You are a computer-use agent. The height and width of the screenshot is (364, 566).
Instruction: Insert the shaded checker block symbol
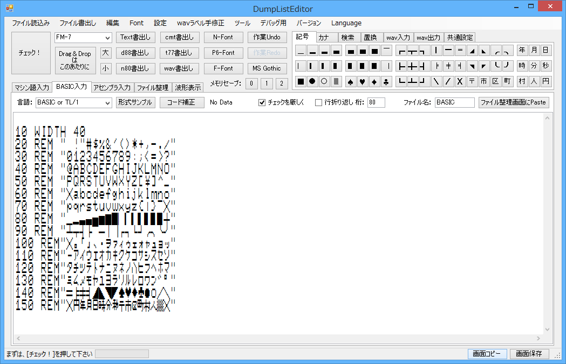pos(336,81)
